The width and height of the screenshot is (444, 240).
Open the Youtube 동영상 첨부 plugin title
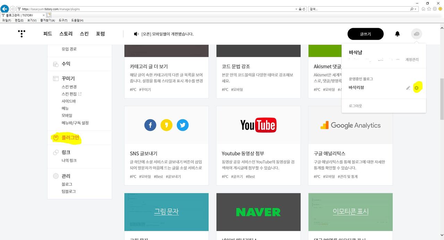[243, 153]
